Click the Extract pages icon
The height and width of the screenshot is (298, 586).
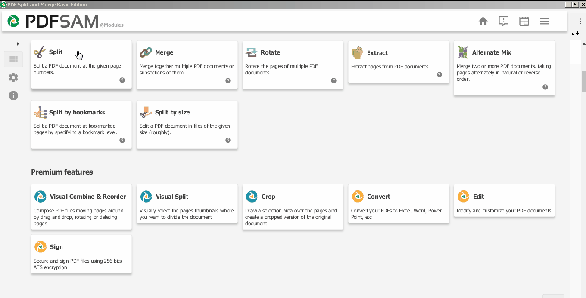[357, 53]
